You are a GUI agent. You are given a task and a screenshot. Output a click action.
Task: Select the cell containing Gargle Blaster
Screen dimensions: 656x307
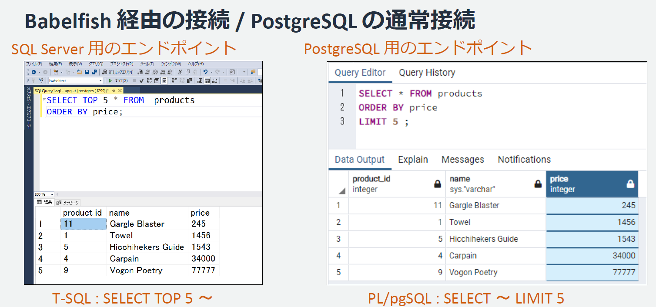coord(474,205)
